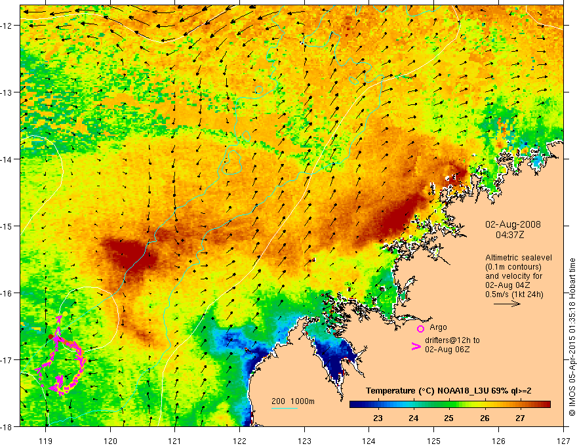
Task: Click the cyan 200 1000m depth contour legend line
Action: coord(284,408)
